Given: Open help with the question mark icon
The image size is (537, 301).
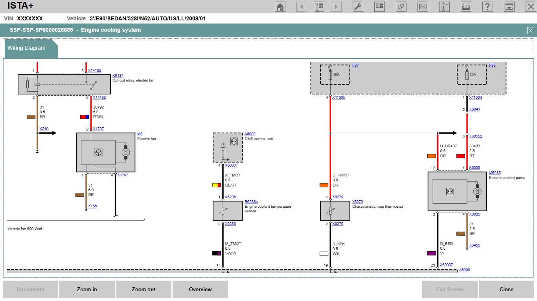Looking at the screenshot, I should pyautogui.click(x=487, y=7).
